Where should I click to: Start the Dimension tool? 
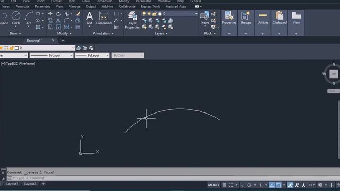click(104, 18)
